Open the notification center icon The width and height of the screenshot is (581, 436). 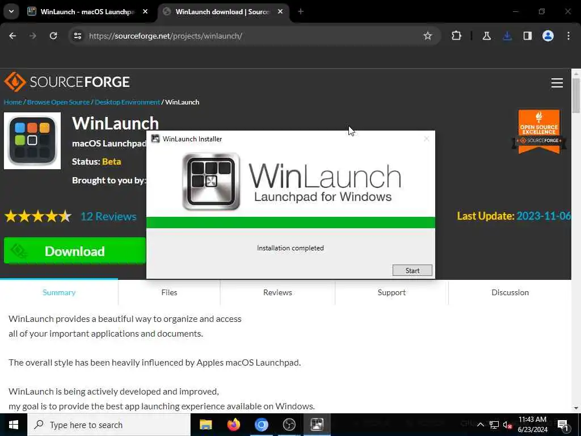click(563, 425)
